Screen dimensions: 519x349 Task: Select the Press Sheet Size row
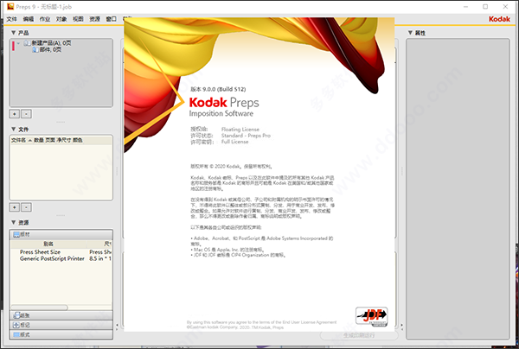(x=40, y=252)
